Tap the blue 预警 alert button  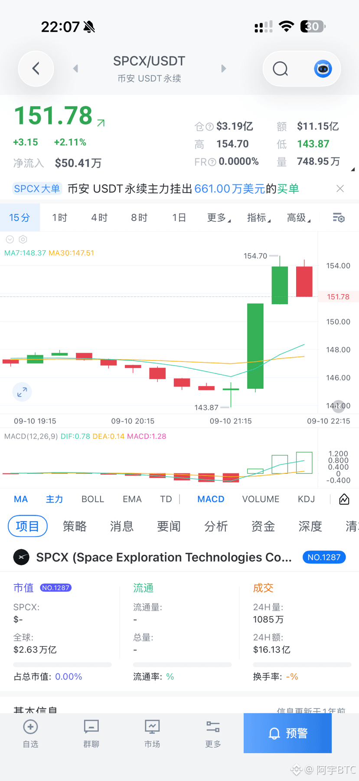pyautogui.click(x=287, y=733)
